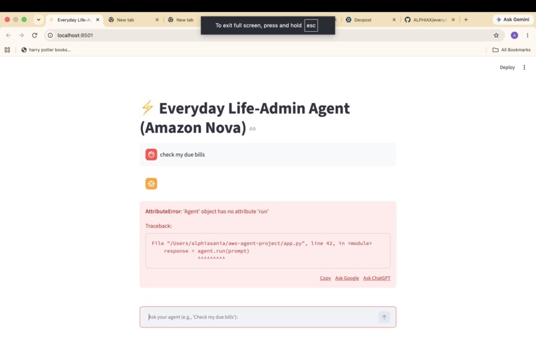Open a new tab with plus button
This screenshot has height=348, width=536.
click(466, 20)
